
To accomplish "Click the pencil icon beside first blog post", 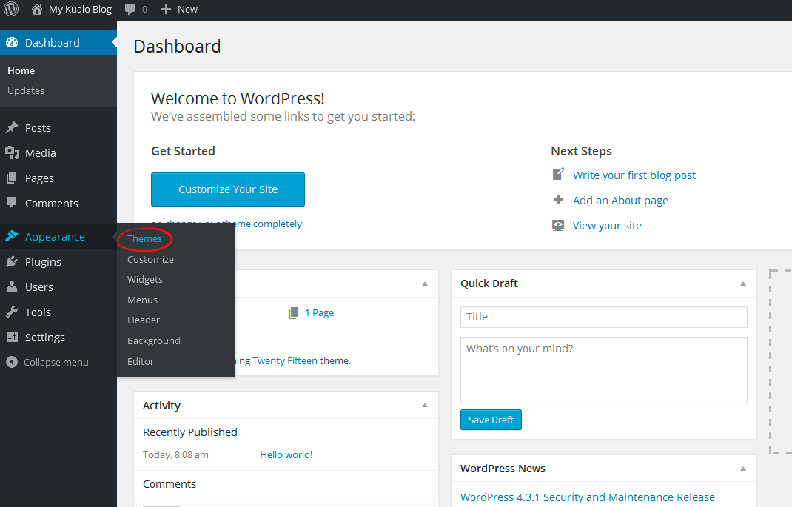I will 558,174.
